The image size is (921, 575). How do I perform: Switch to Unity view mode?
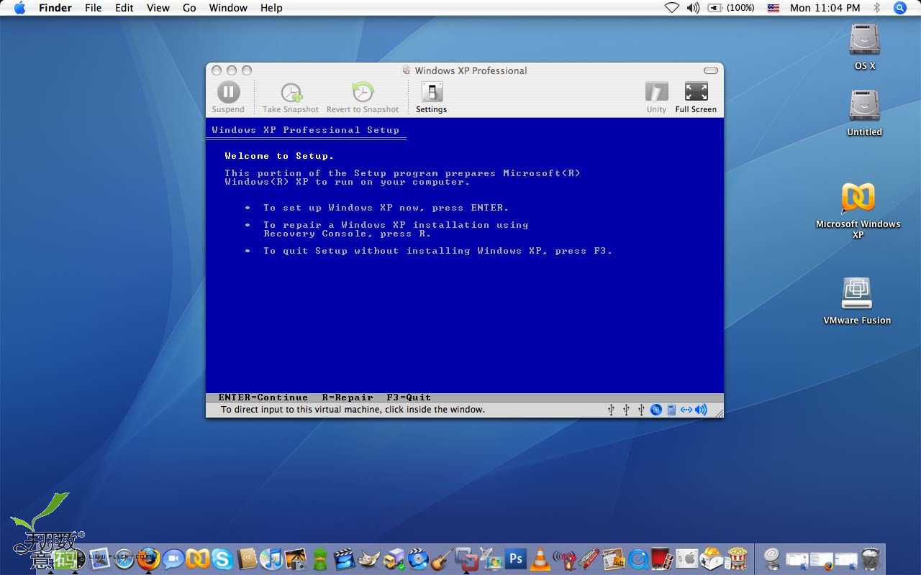[x=656, y=93]
